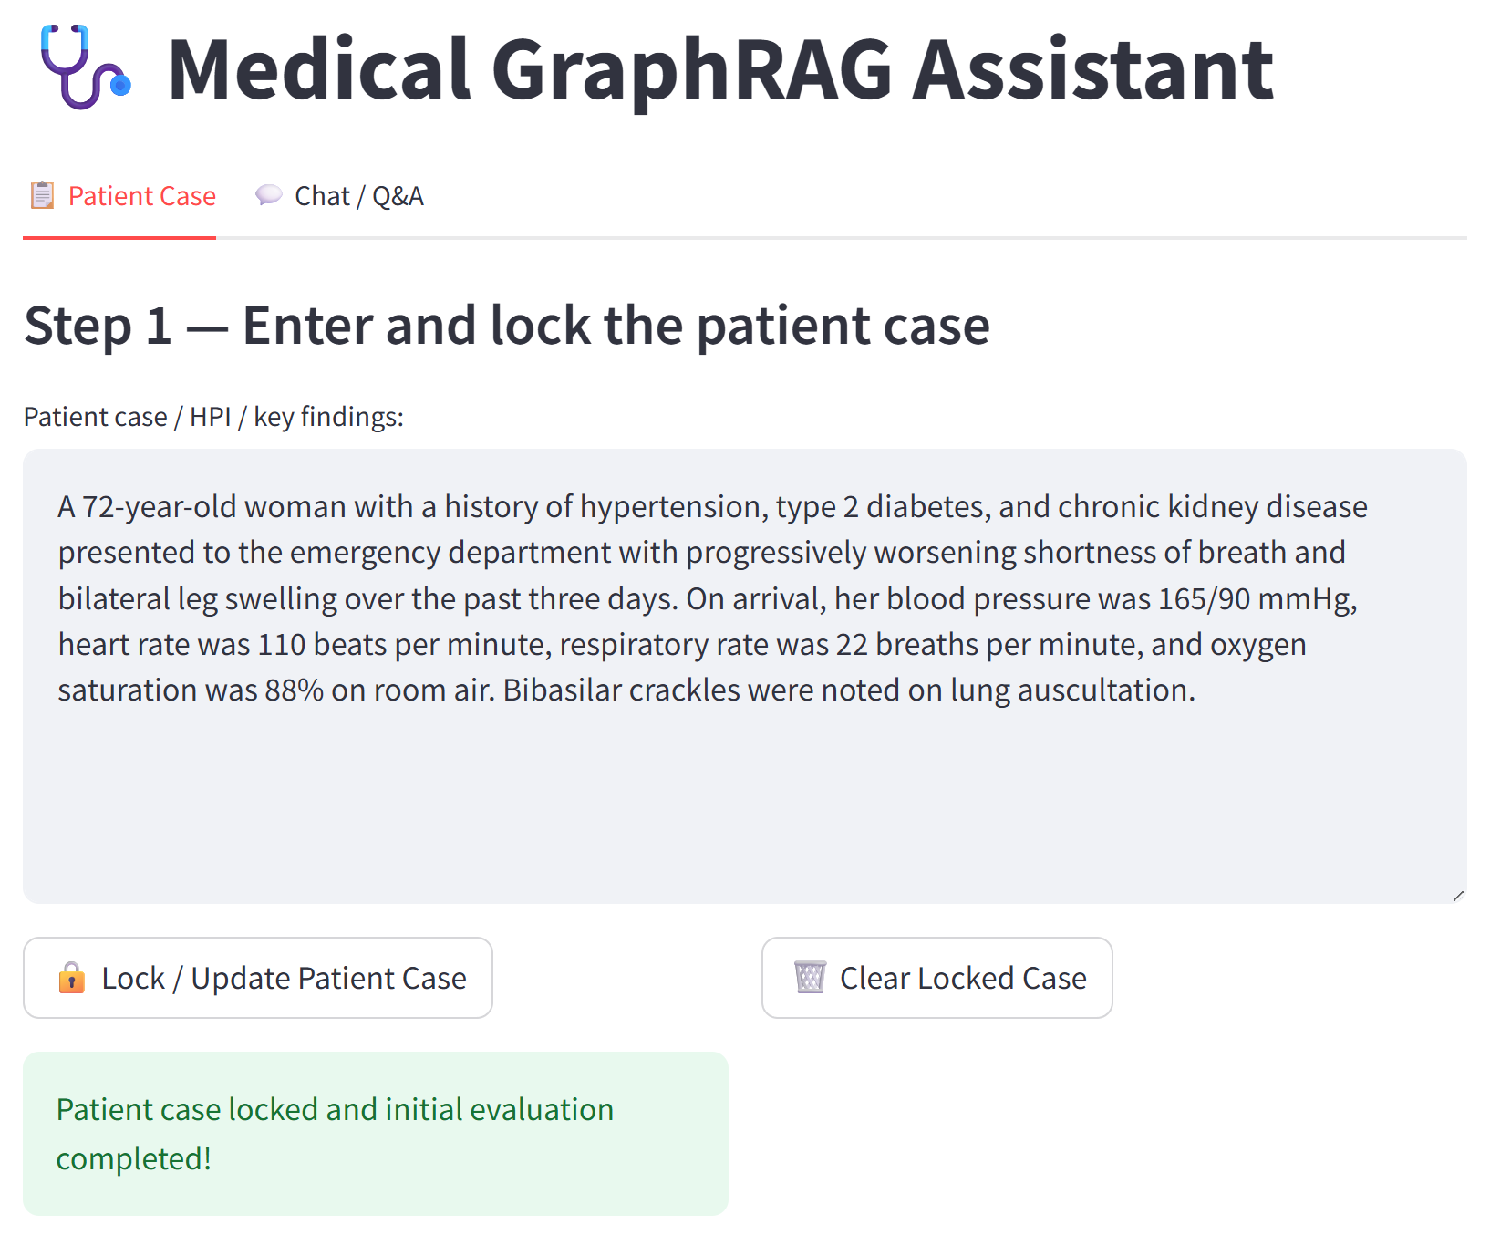Click the Step 1 section heading
This screenshot has height=1235, width=1490.
tap(507, 326)
